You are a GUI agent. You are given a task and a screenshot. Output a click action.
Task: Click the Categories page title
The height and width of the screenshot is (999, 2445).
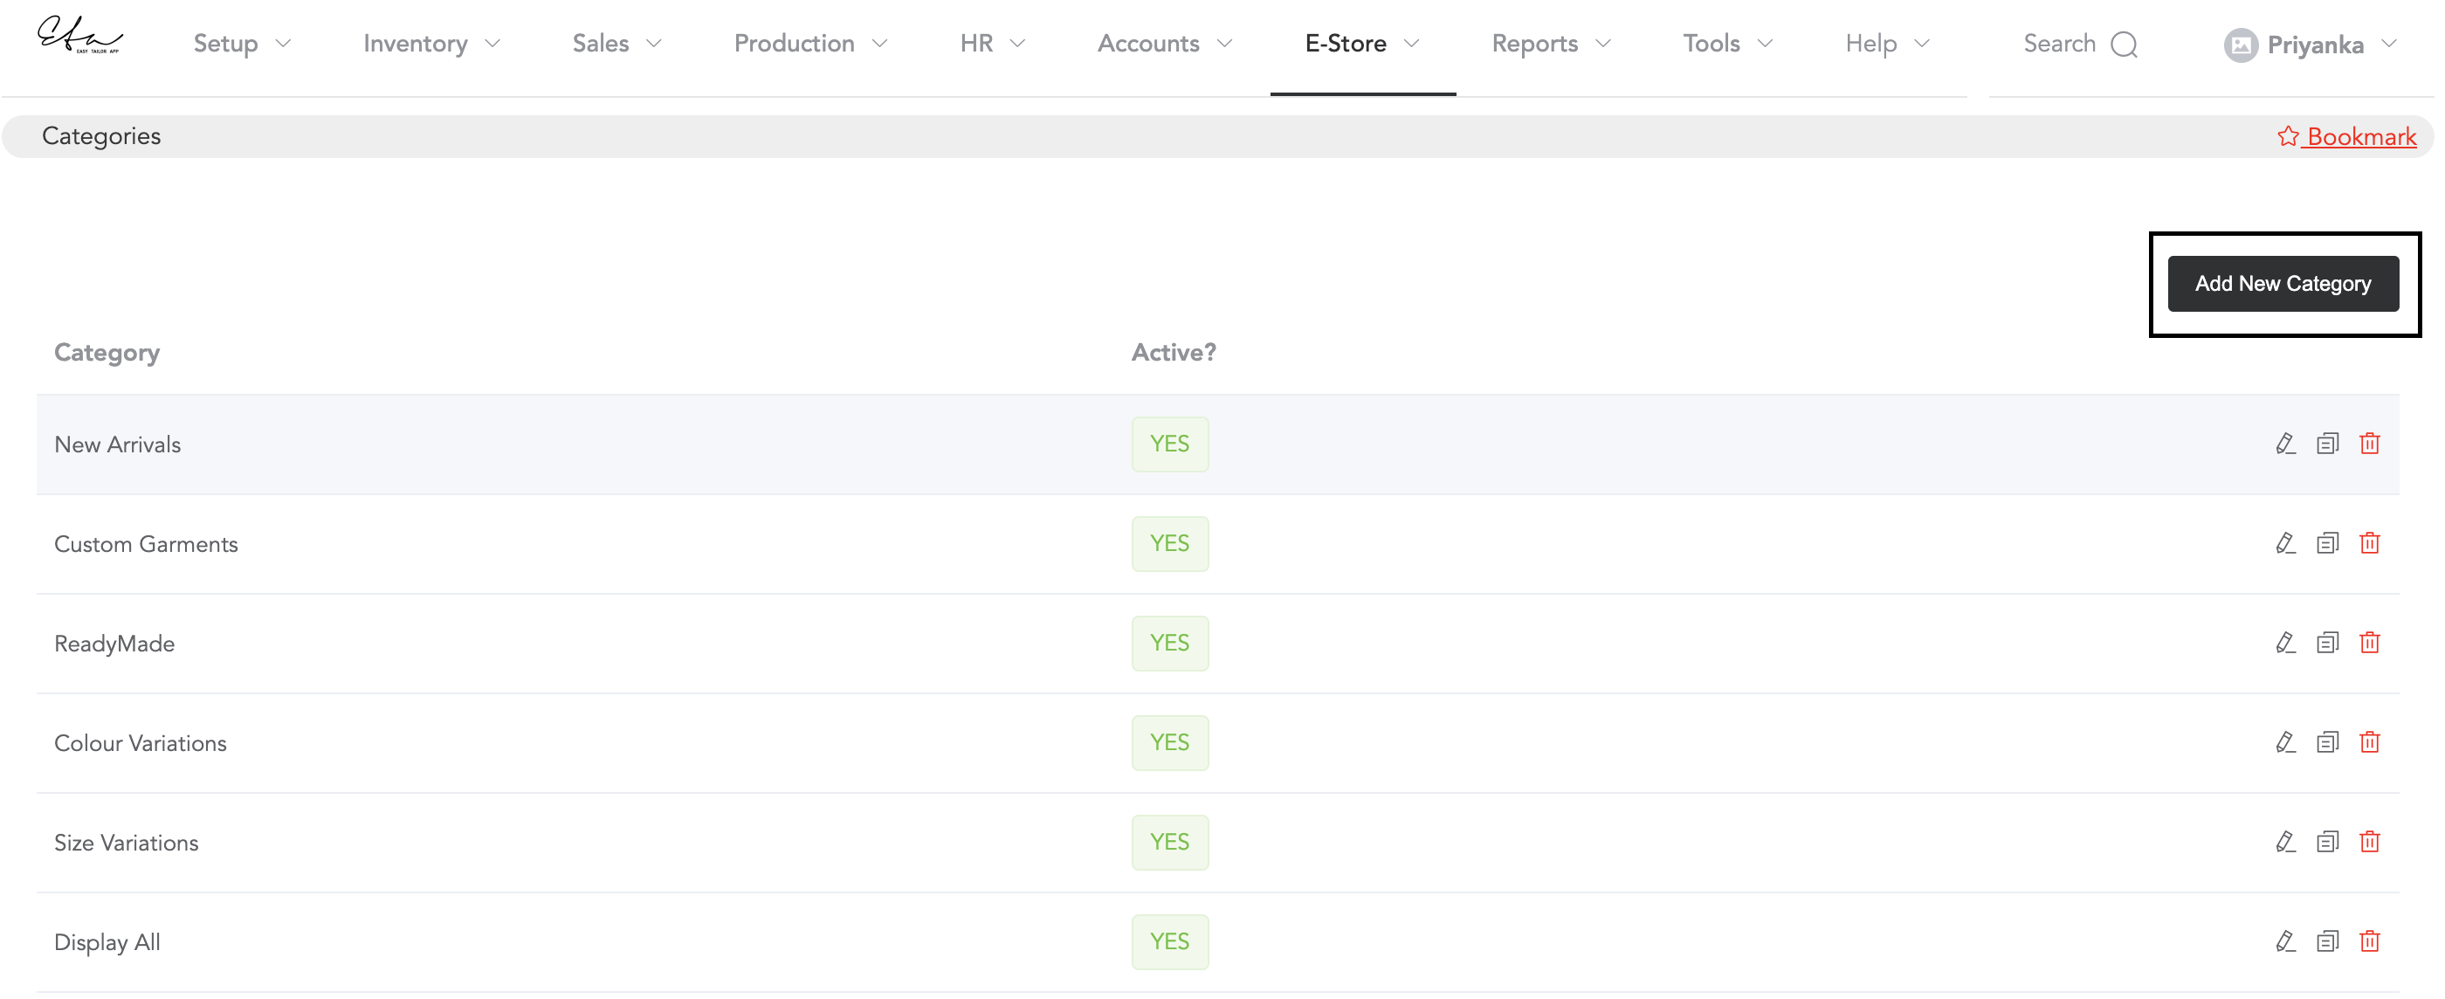pos(100,136)
